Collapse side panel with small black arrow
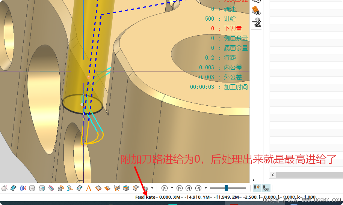The height and width of the screenshot is (205, 343). coord(253,180)
